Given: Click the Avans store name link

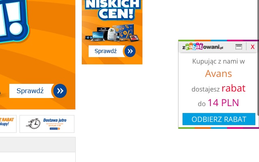Looking at the screenshot, I should pos(219,74).
